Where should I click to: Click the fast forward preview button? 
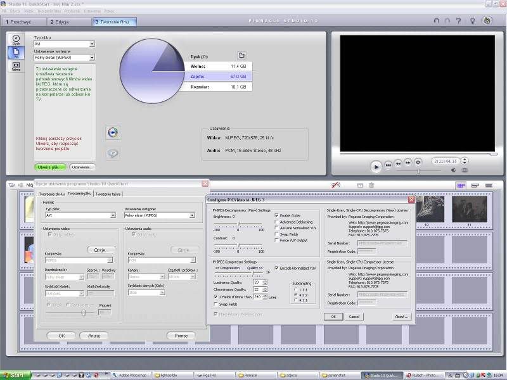click(x=408, y=163)
